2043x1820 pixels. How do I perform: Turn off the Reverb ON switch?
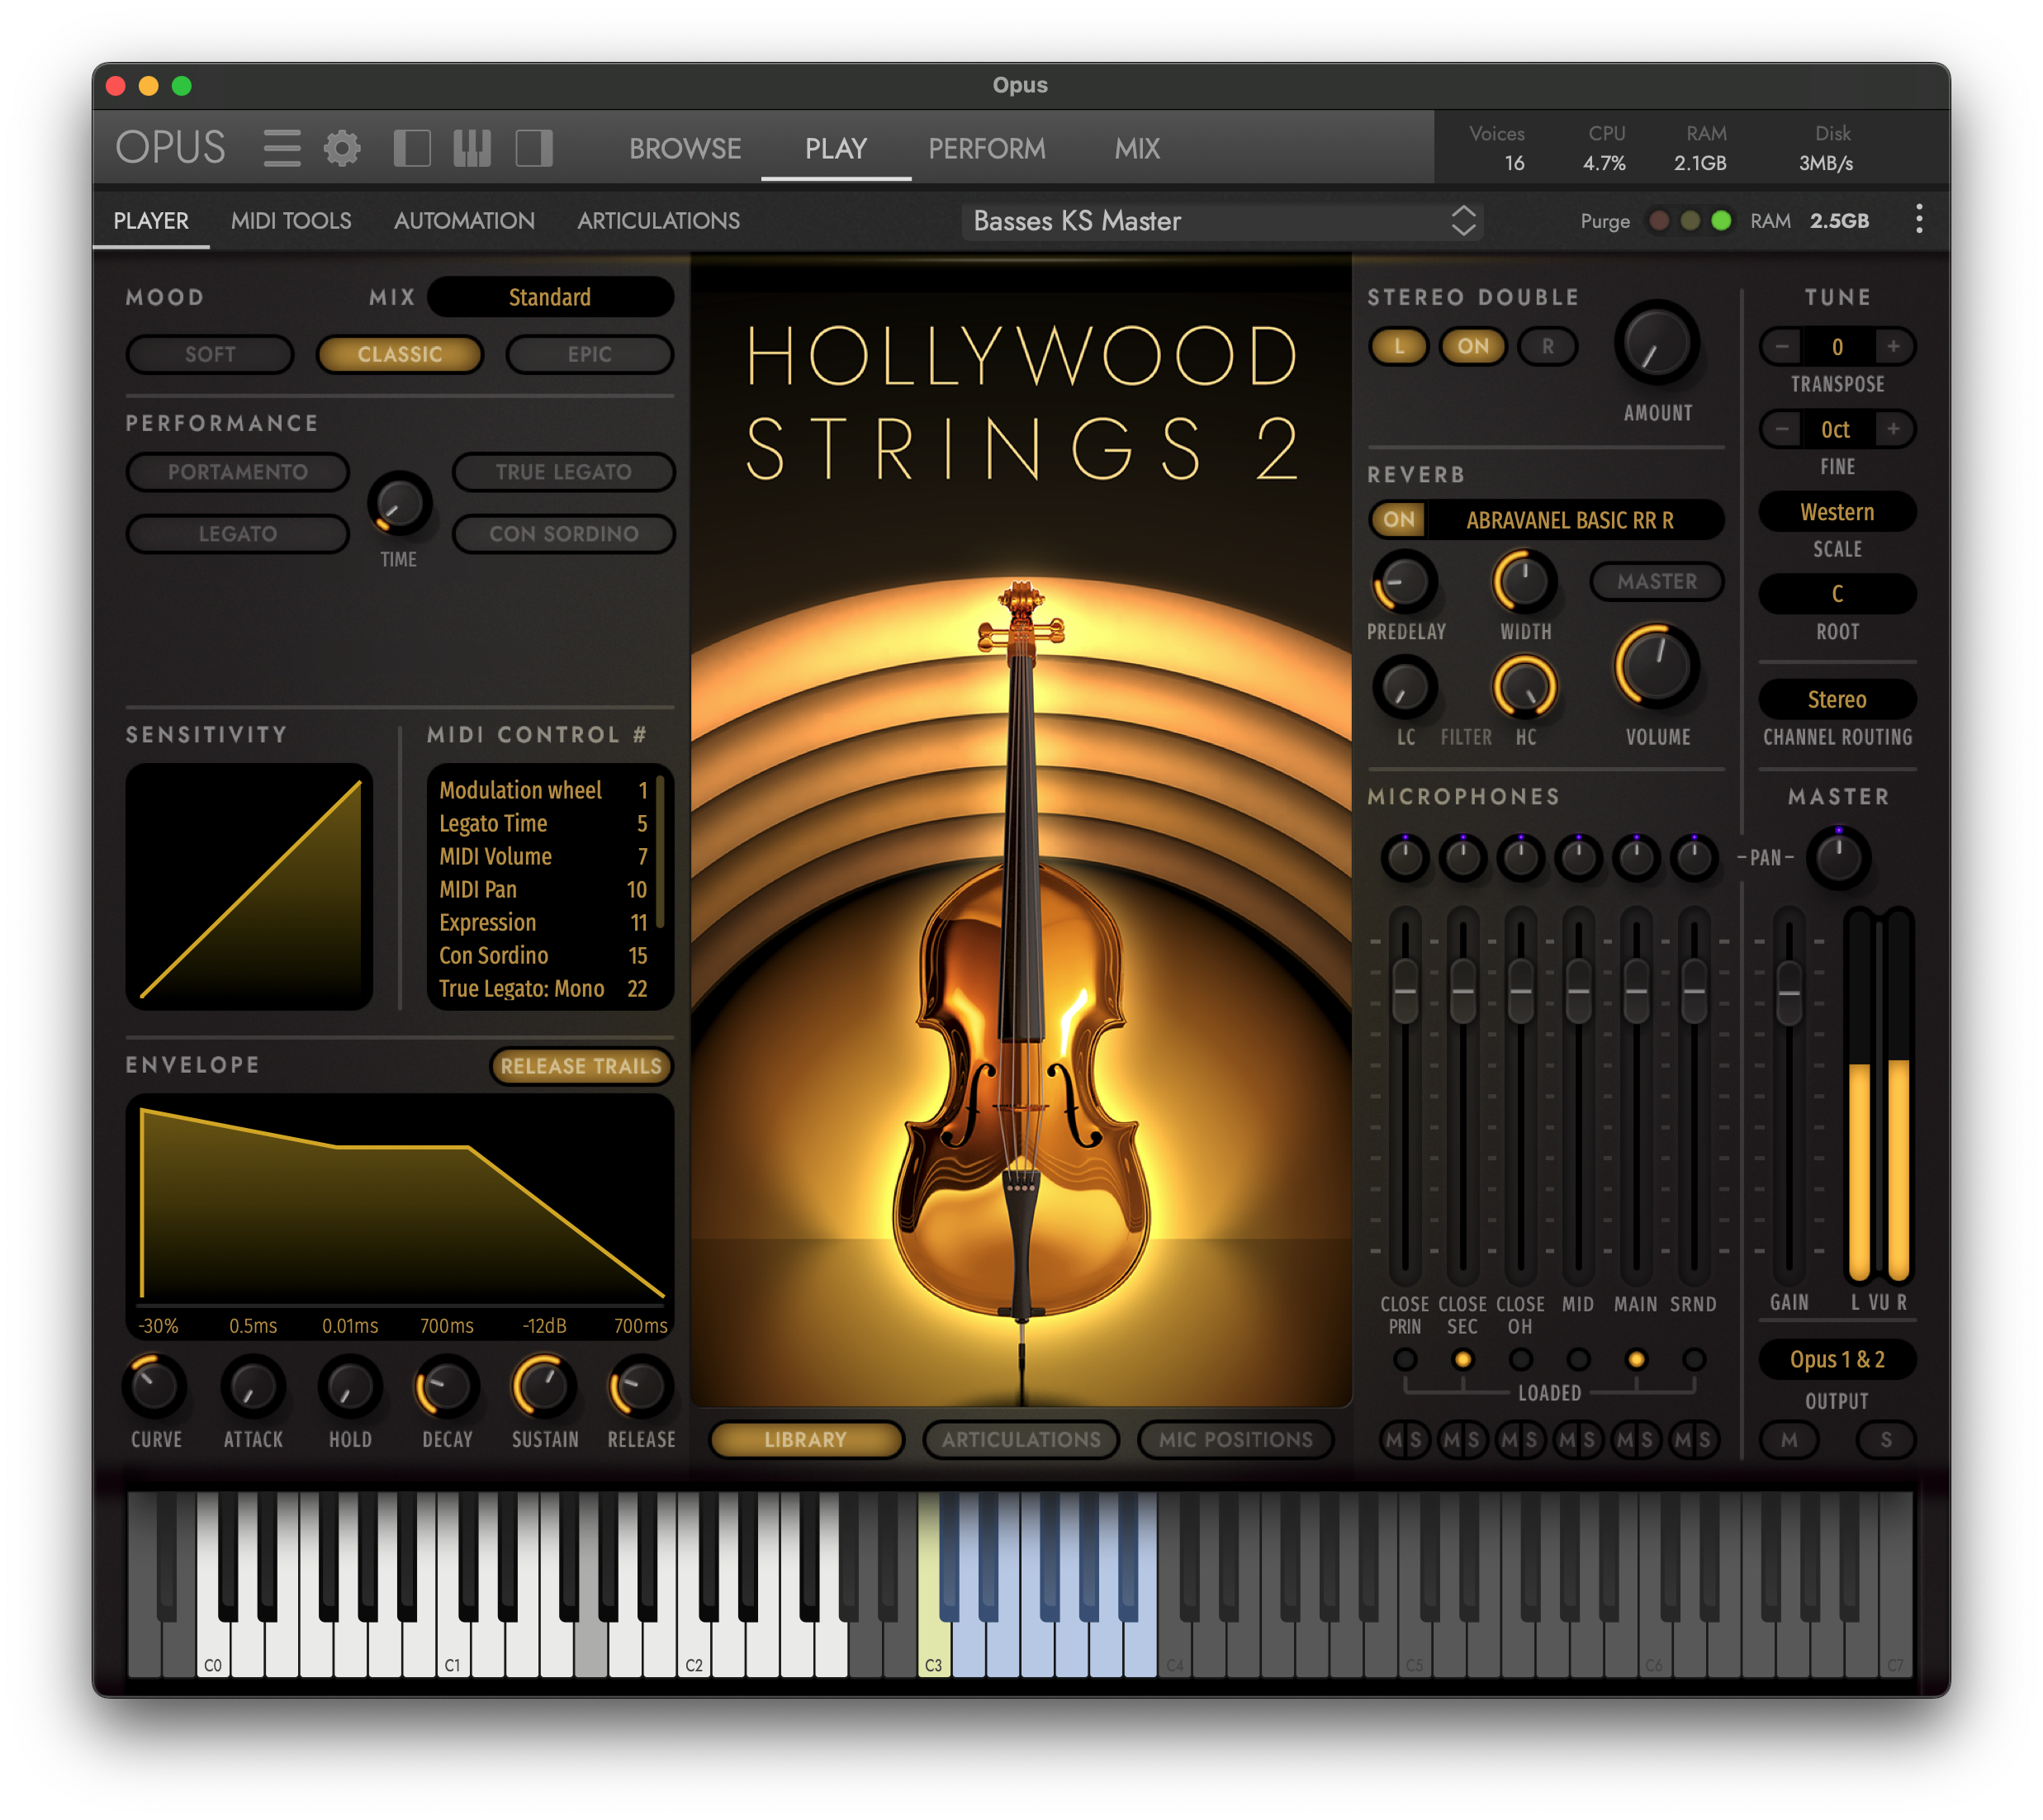(x=1399, y=519)
